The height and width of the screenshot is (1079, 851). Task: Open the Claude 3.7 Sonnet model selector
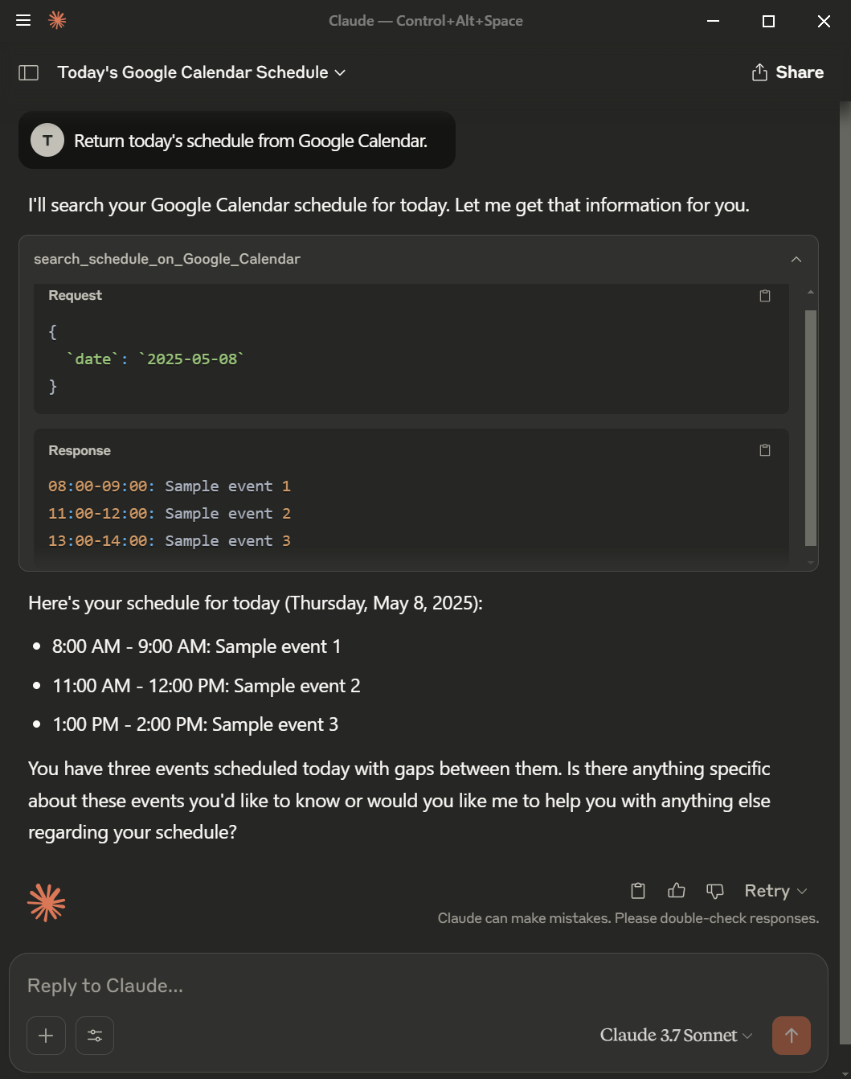tap(676, 1036)
